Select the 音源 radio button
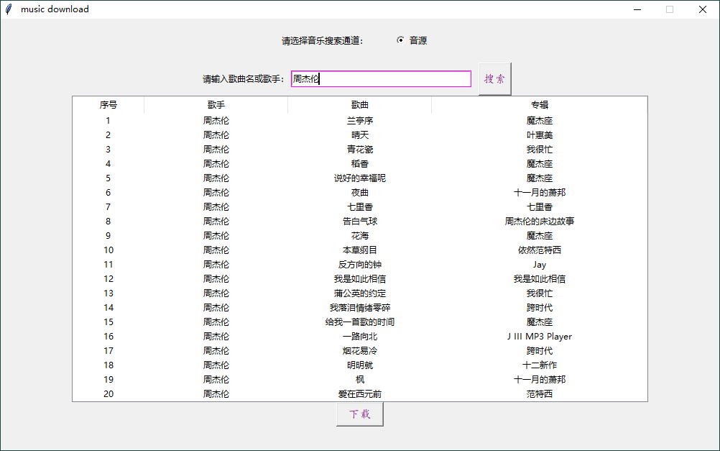The width and height of the screenshot is (720, 451). coord(400,40)
